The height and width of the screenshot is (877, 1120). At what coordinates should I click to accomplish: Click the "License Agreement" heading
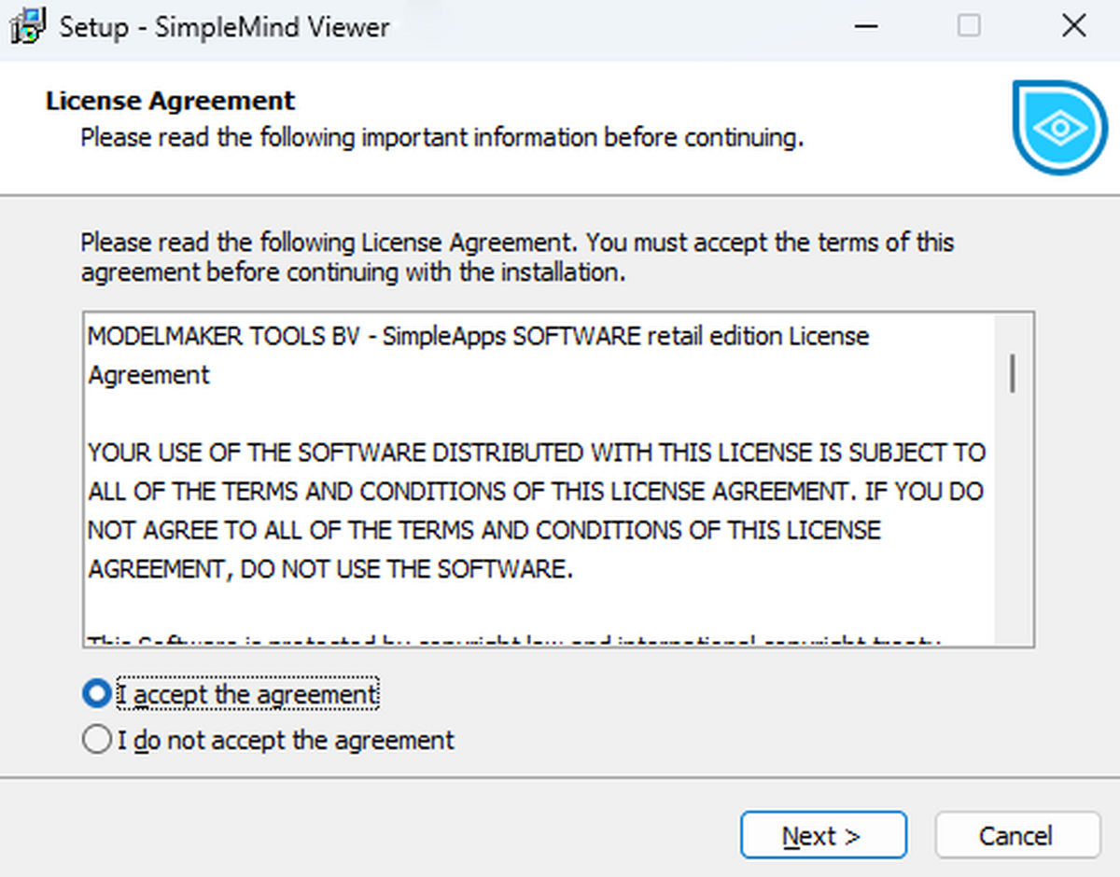point(170,101)
